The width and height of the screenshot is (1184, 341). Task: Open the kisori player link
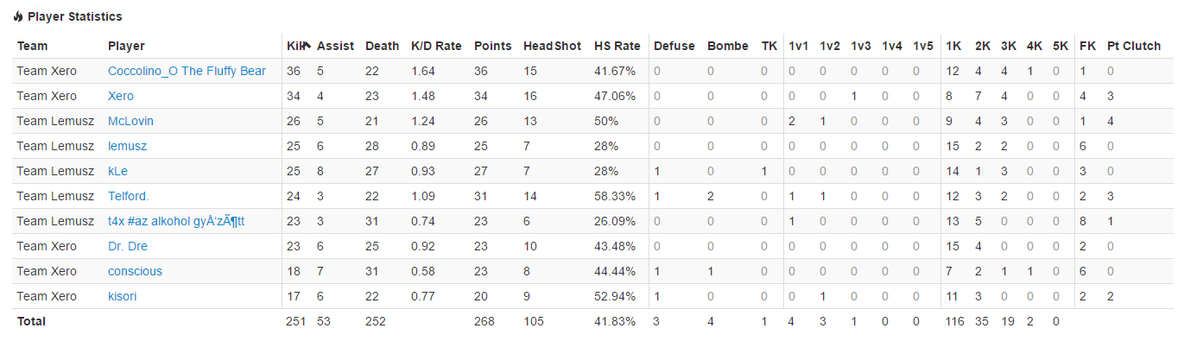(x=122, y=296)
